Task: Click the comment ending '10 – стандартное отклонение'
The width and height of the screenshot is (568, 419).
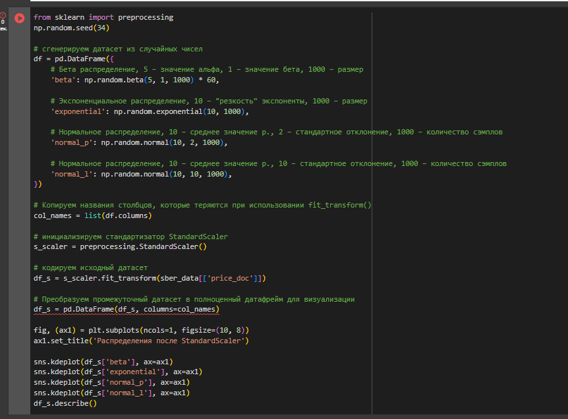Action: (x=279, y=163)
